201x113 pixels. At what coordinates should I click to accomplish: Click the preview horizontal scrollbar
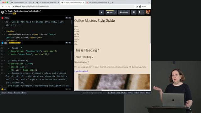pos(88,90)
